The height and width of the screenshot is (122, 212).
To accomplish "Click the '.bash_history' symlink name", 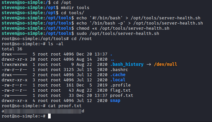I will [x=127, y=64].
